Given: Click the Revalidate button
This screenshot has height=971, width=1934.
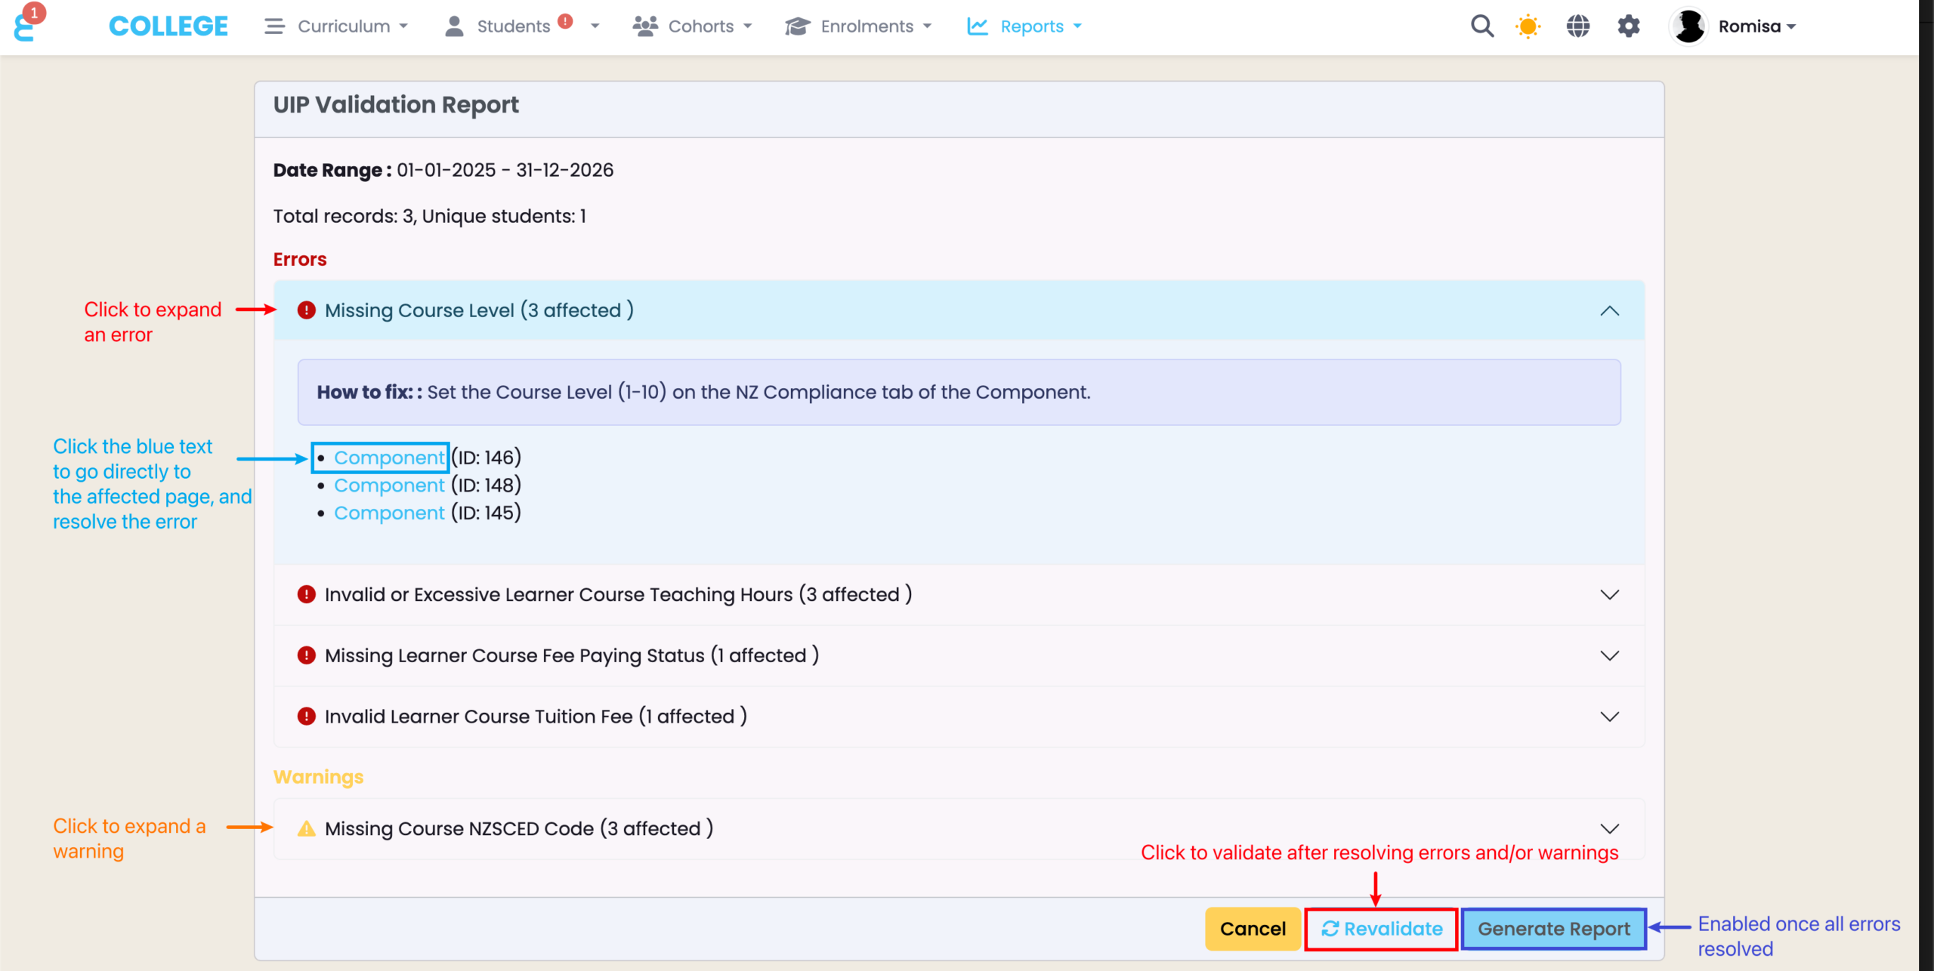Looking at the screenshot, I should (x=1381, y=929).
